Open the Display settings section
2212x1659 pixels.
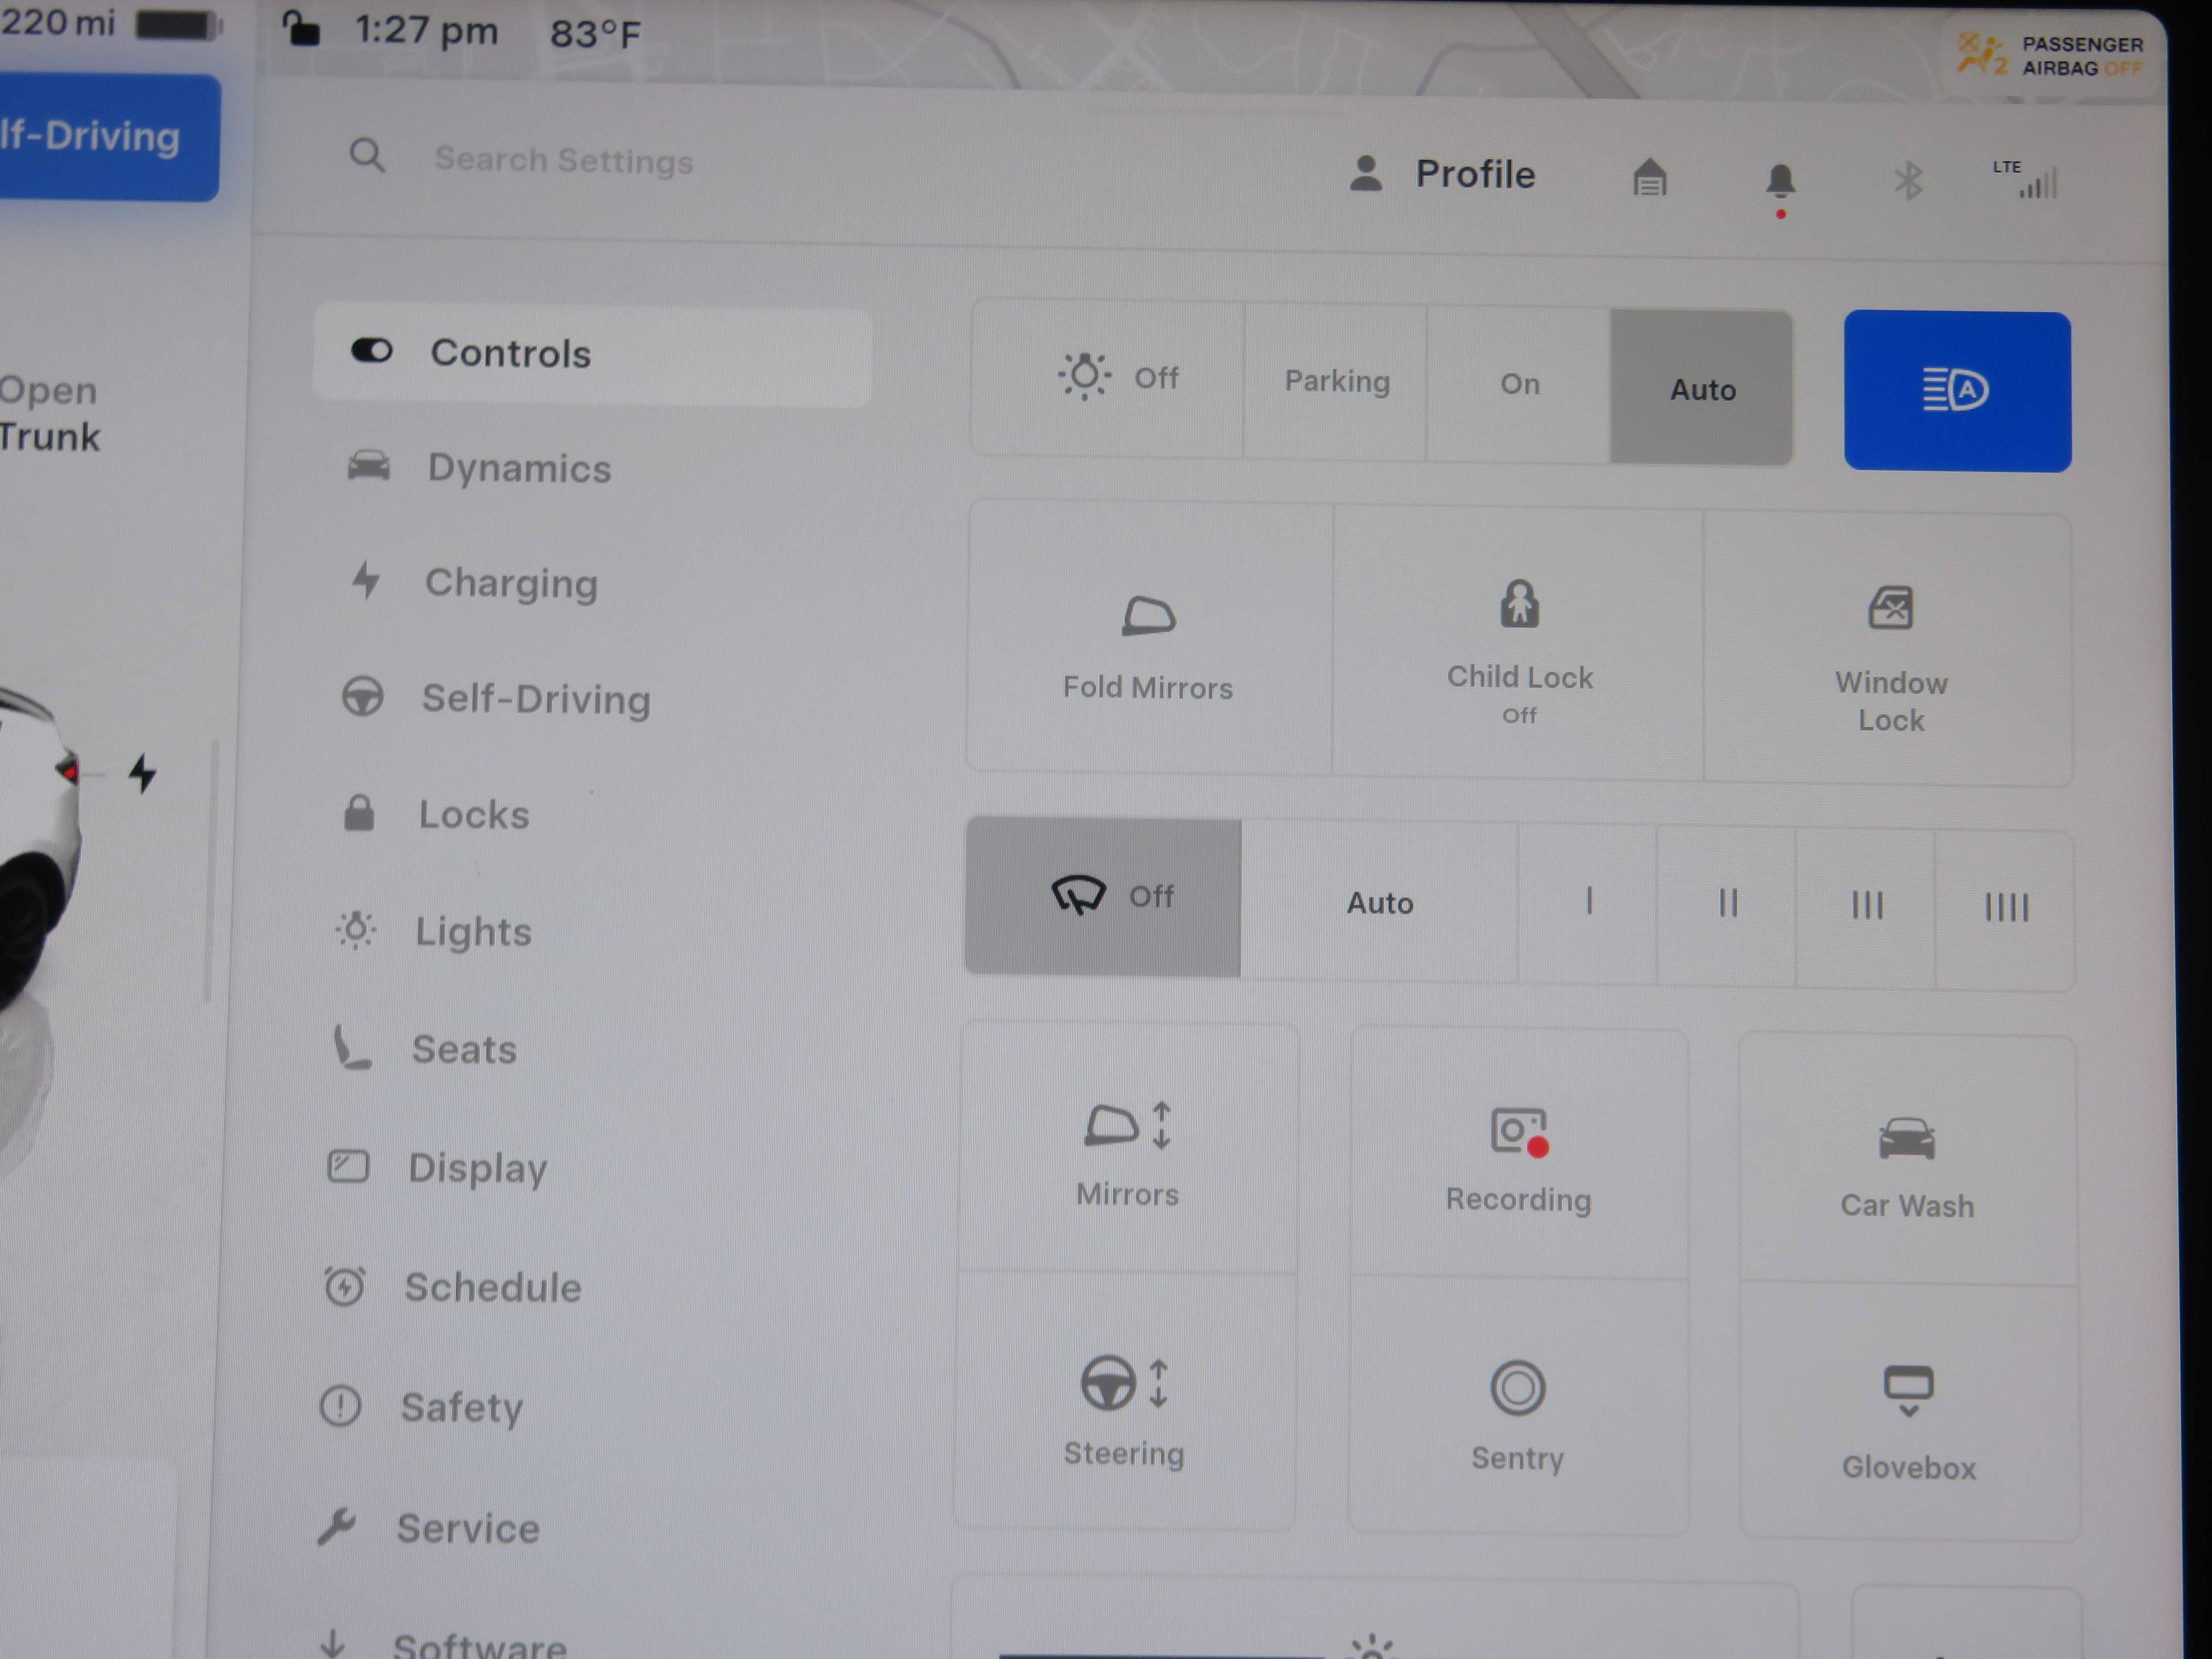[x=438, y=1168]
